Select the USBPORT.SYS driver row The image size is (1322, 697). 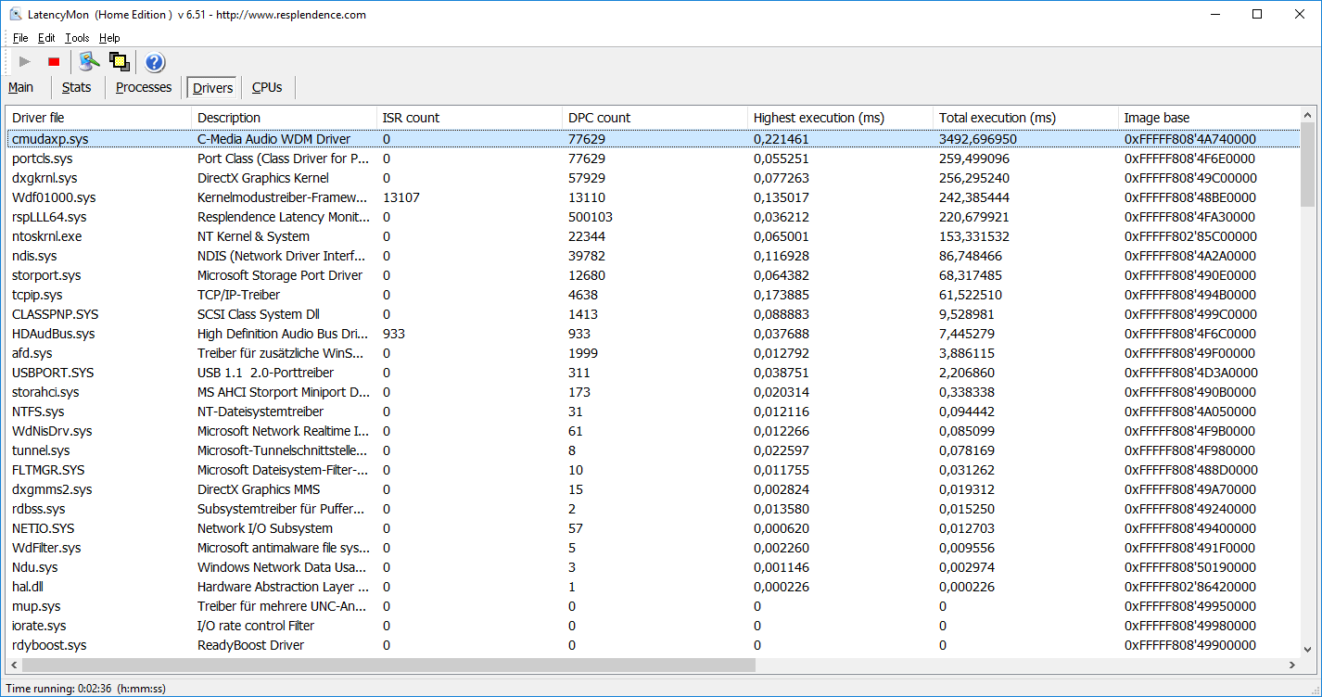coord(653,373)
